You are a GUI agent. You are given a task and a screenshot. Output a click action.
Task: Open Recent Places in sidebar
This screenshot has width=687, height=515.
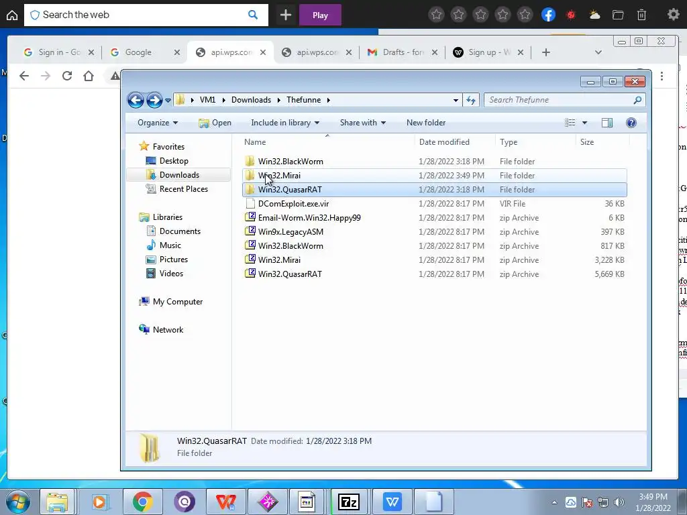[x=183, y=188]
